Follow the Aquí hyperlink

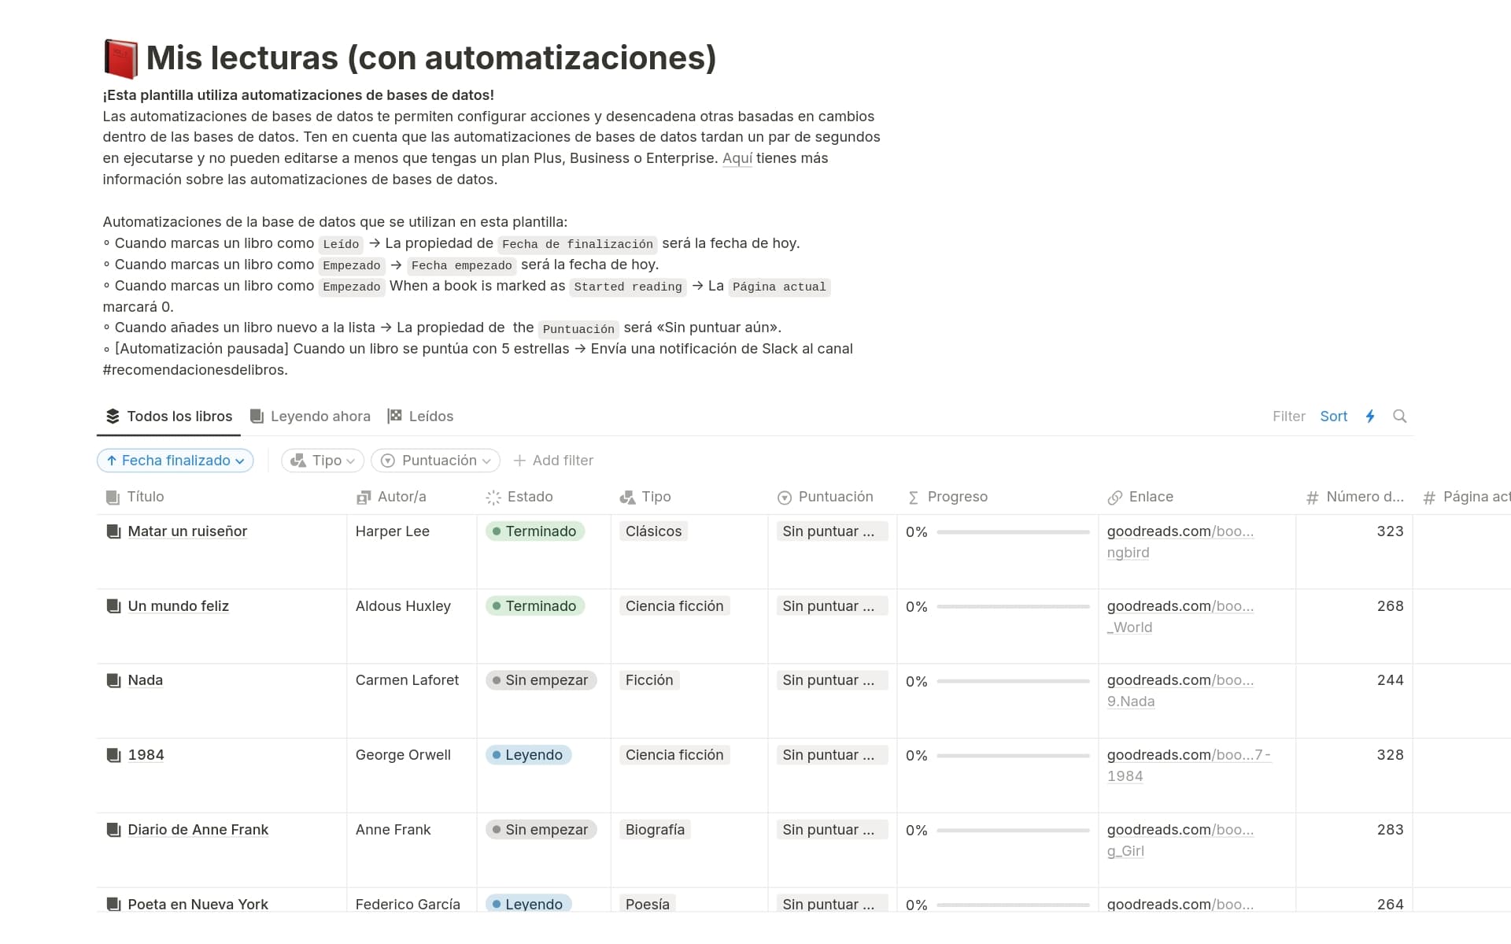click(x=737, y=158)
